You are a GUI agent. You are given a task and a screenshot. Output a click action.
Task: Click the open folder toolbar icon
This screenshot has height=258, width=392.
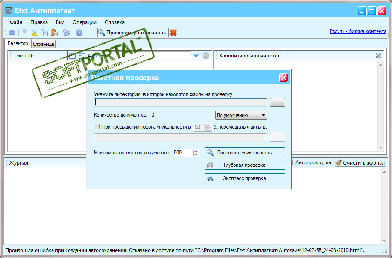[x=12, y=33]
